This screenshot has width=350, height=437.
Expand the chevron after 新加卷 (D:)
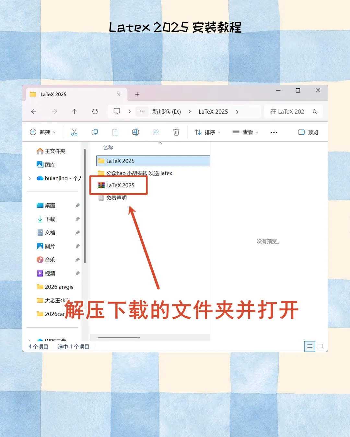[190, 112]
